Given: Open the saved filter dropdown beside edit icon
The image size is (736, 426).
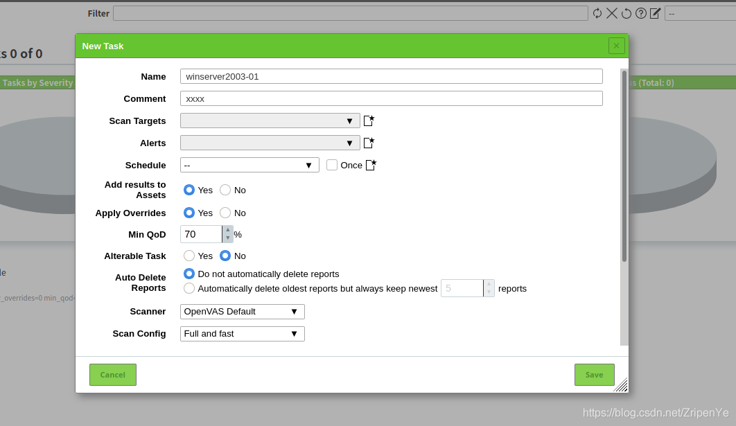Looking at the screenshot, I should [x=701, y=13].
